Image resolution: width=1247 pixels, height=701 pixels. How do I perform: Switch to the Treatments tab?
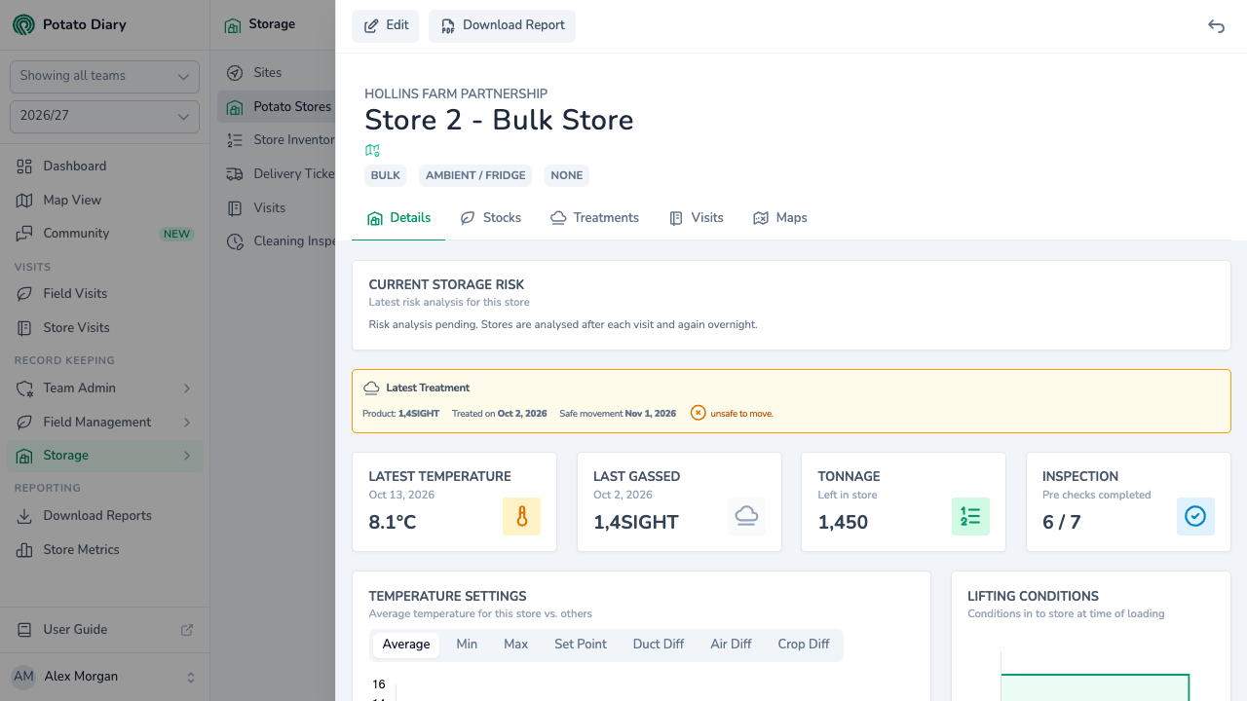click(594, 218)
